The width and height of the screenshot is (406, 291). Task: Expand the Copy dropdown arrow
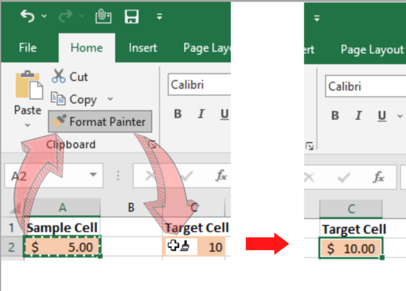[x=110, y=99]
